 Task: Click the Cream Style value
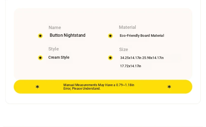[59, 57]
